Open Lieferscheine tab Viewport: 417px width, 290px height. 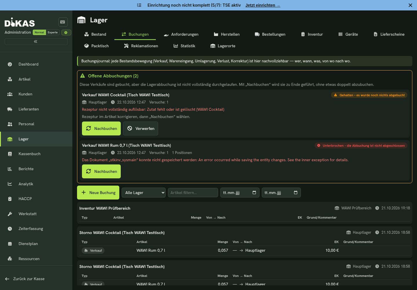389,34
